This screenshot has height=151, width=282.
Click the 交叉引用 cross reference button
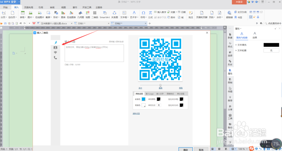(241, 12)
